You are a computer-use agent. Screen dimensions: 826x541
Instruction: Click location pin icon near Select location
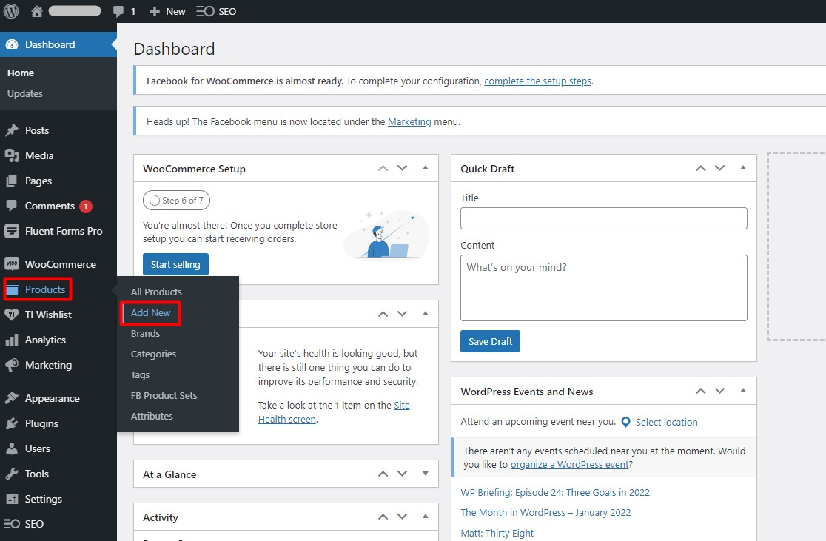pyautogui.click(x=626, y=422)
